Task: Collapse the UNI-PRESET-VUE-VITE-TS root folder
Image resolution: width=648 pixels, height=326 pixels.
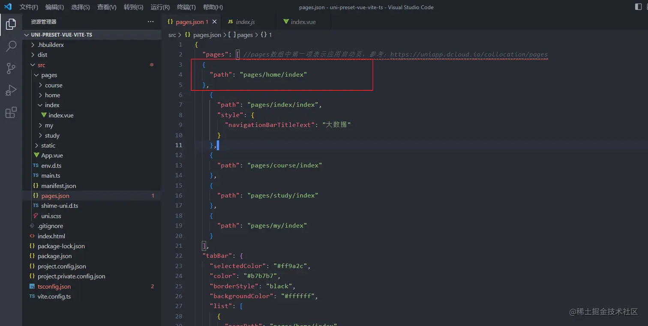Action: click(27, 35)
